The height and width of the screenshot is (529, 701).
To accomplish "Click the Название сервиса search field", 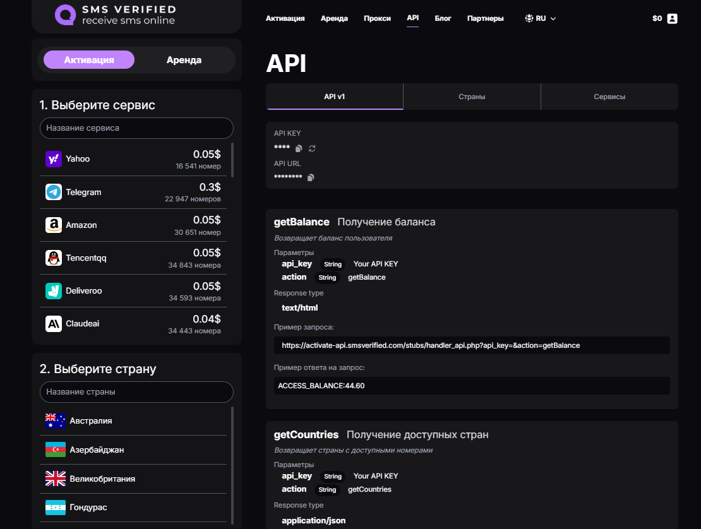I will click(136, 128).
